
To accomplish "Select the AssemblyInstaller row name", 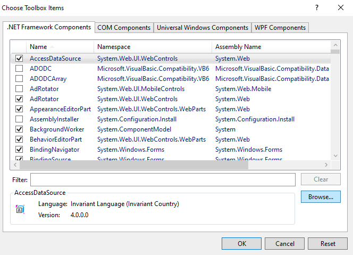I will 54,119.
